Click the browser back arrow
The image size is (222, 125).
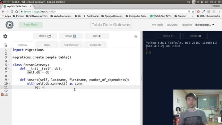(3, 11)
